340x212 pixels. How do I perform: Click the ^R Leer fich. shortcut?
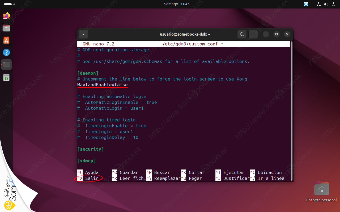click(x=129, y=178)
